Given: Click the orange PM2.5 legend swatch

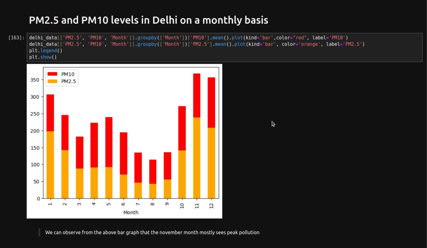Looking at the screenshot, I should click(x=52, y=81).
